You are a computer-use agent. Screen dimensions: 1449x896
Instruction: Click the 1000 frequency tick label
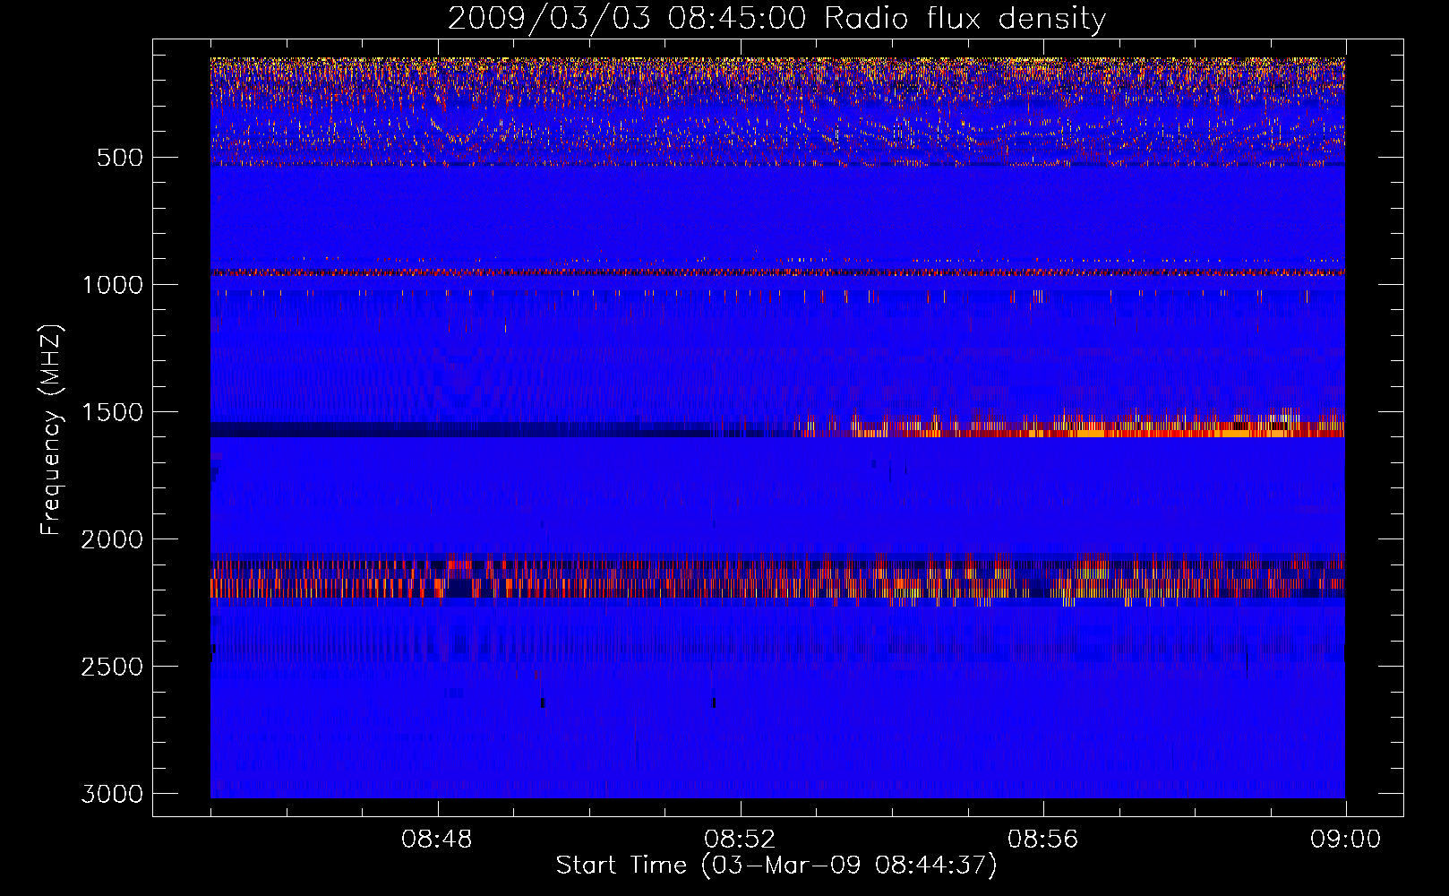pyautogui.click(x=112, y=285)
